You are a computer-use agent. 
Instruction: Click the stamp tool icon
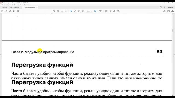click(x=118, y=11)
